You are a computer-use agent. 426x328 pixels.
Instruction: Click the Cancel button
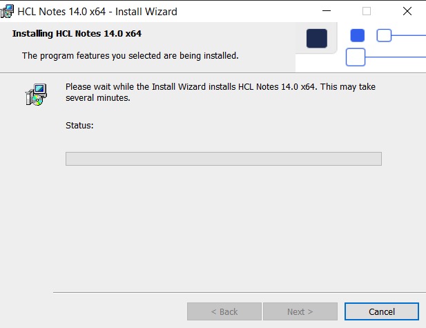click(x=382, y=311)
